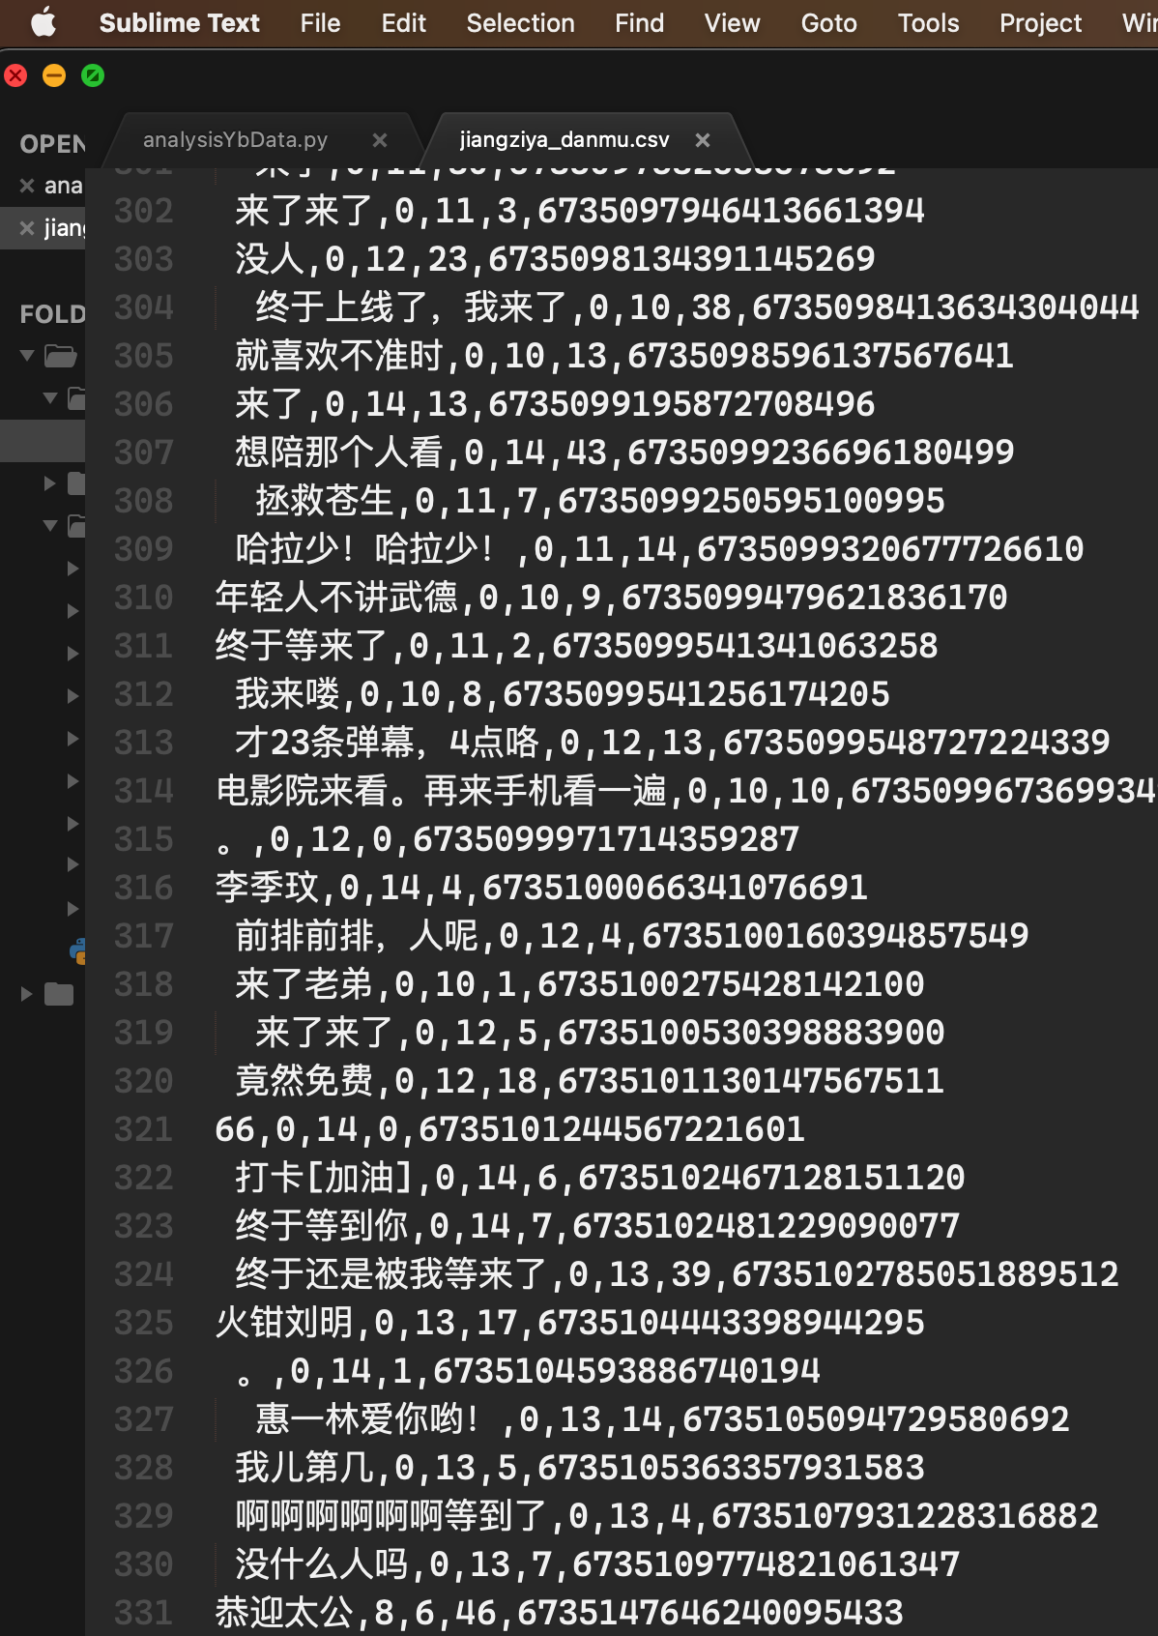Click the text '李季玟' on line 316
Image resolution: width=1158 pixels, height=1636 pixels.
point(267,888)
